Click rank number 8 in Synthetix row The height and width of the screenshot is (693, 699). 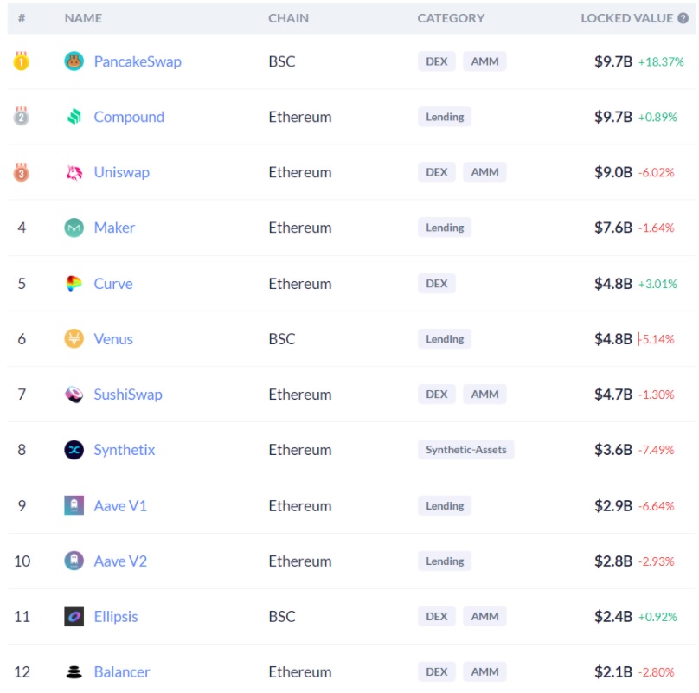click(22, 450)
